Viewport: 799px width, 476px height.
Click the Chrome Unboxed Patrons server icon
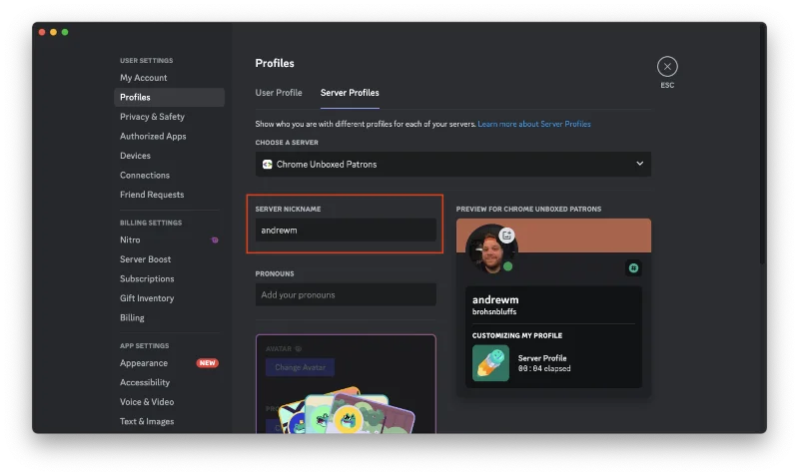(267, 164)
